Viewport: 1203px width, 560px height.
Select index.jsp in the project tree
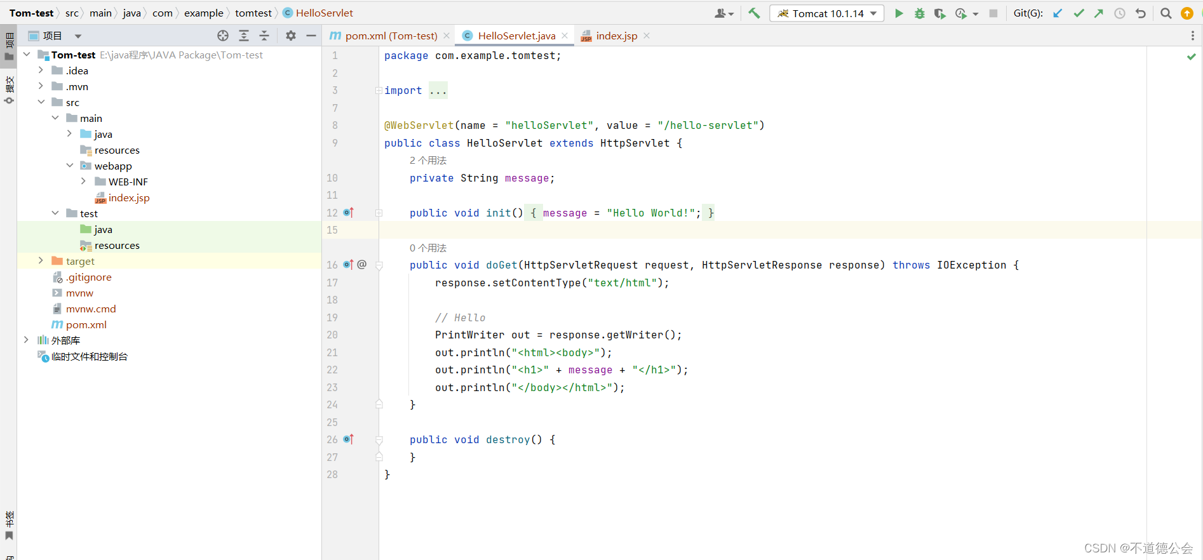point(129,197)
